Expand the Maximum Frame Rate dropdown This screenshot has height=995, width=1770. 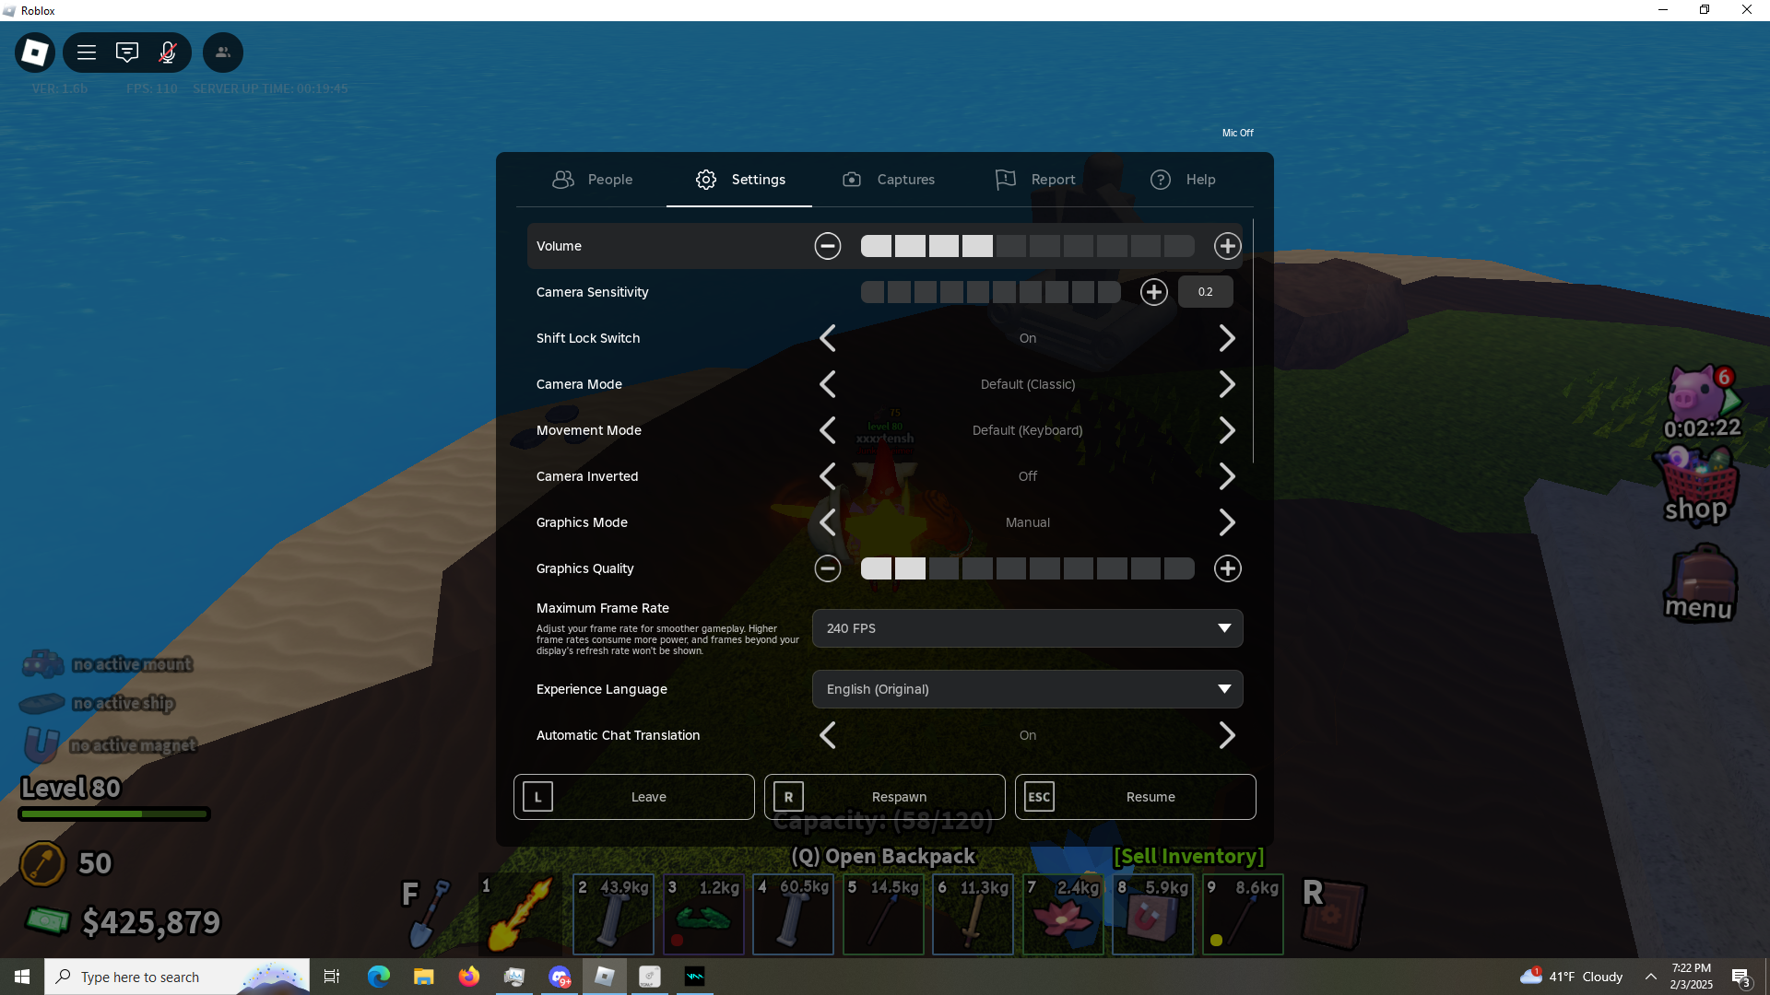pos(1027,628)
